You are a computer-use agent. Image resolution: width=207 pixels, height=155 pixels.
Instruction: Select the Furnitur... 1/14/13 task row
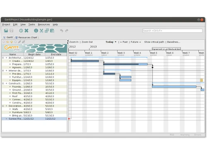pos(34,77)
